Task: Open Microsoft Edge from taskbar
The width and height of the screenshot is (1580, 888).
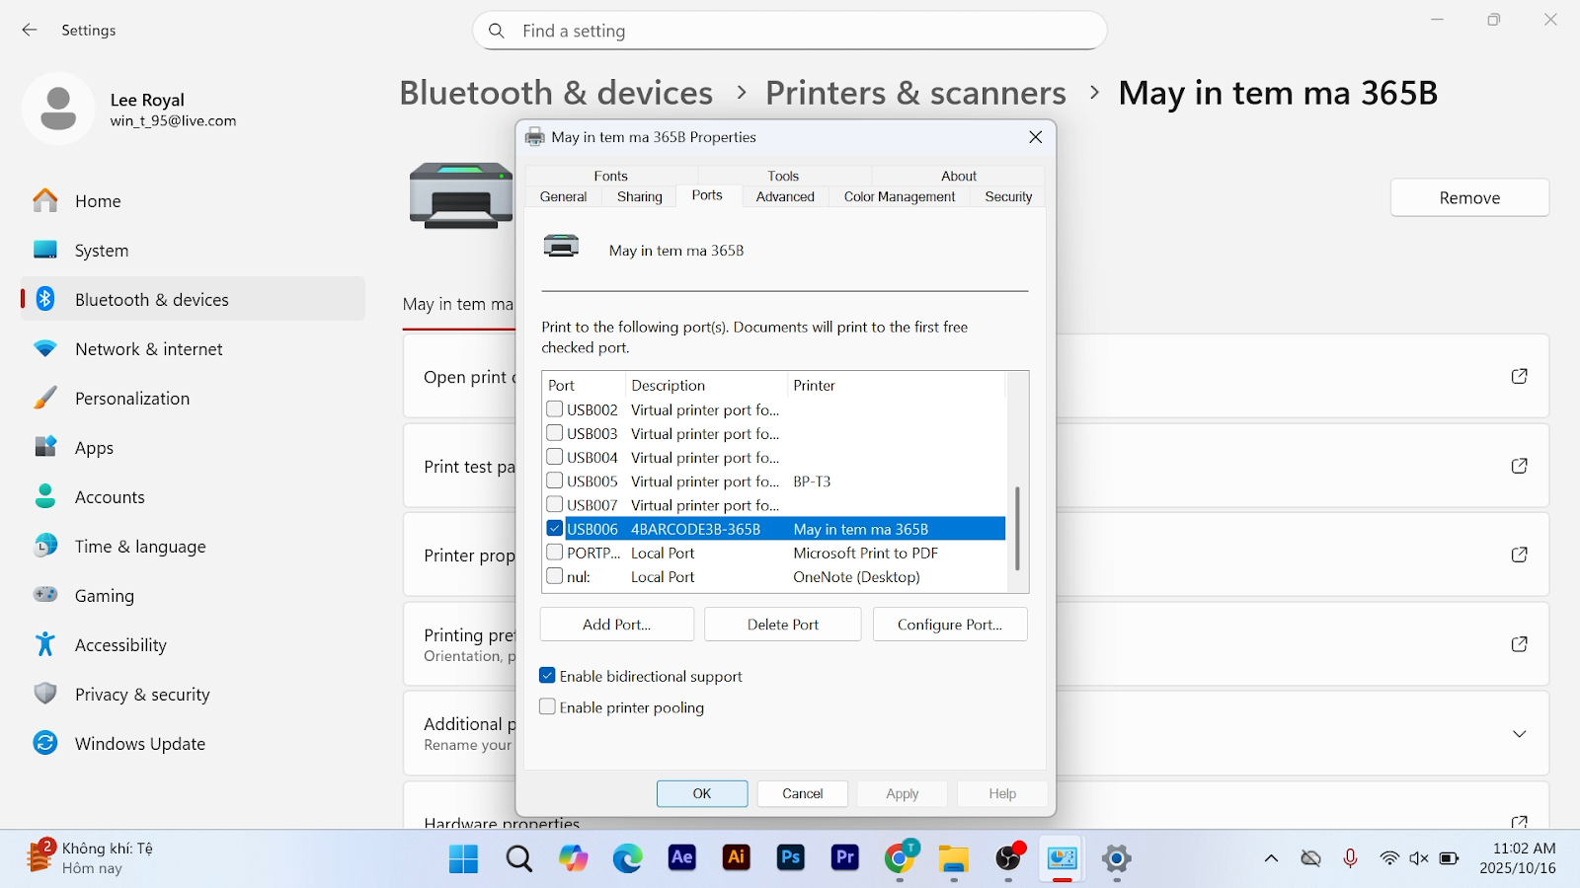Action: pos(627,858)
